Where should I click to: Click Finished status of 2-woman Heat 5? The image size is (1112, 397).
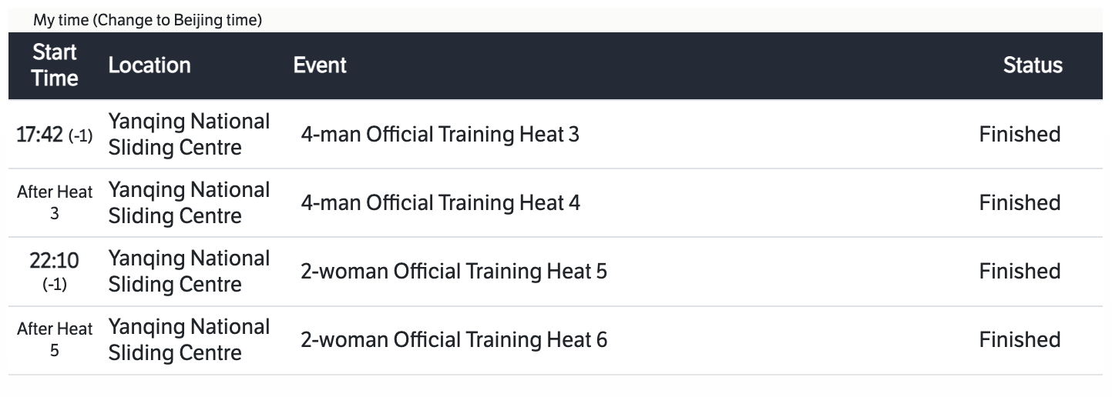(x=1020, y=272)
